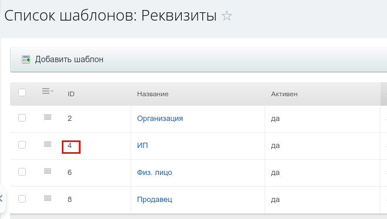Open the Продавец template link
The image size is (387, 219).
tap(155, 199)
